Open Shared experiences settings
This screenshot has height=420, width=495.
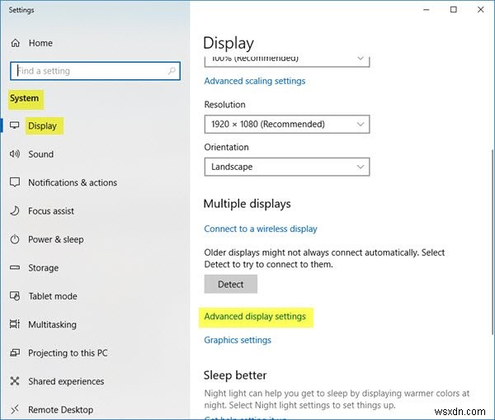click(x=66, y=381)
